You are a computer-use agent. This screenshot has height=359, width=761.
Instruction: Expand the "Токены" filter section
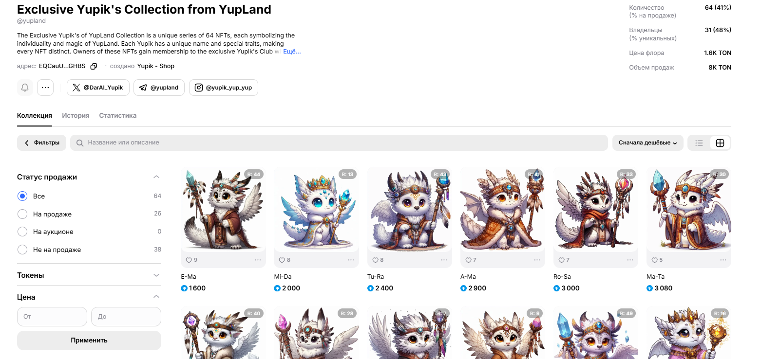pyautogui.click(x=89, y=275)
